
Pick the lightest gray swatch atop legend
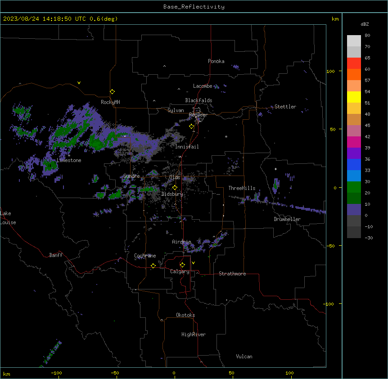[x=354, y=41]
